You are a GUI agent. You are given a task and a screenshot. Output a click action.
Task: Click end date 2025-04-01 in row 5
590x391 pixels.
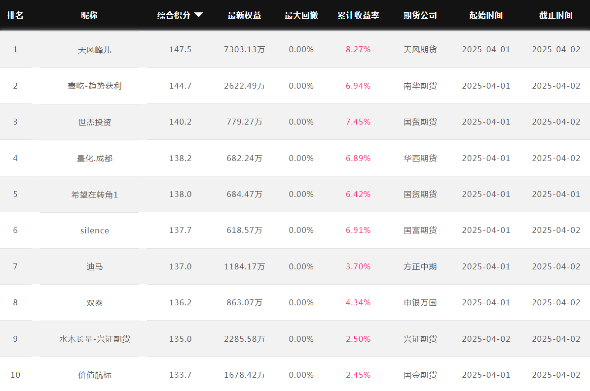(556, 194)
